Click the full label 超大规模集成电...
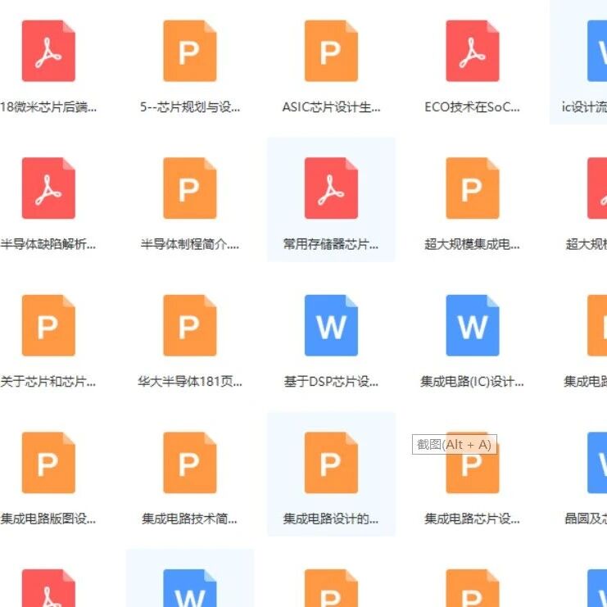607x607 pixels. (x=473, y=244)
